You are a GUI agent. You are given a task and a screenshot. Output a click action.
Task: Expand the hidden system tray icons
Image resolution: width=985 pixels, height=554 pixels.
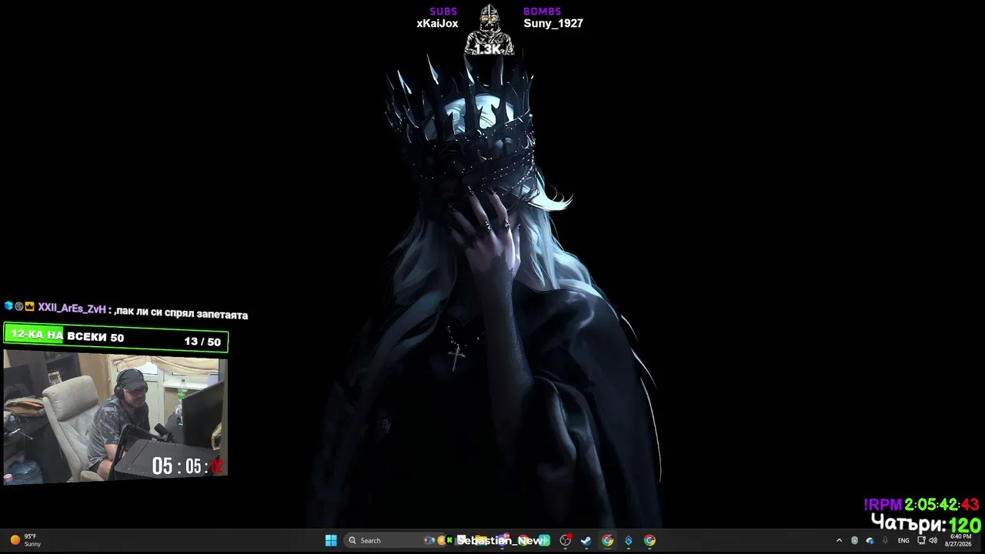(839, 540)
